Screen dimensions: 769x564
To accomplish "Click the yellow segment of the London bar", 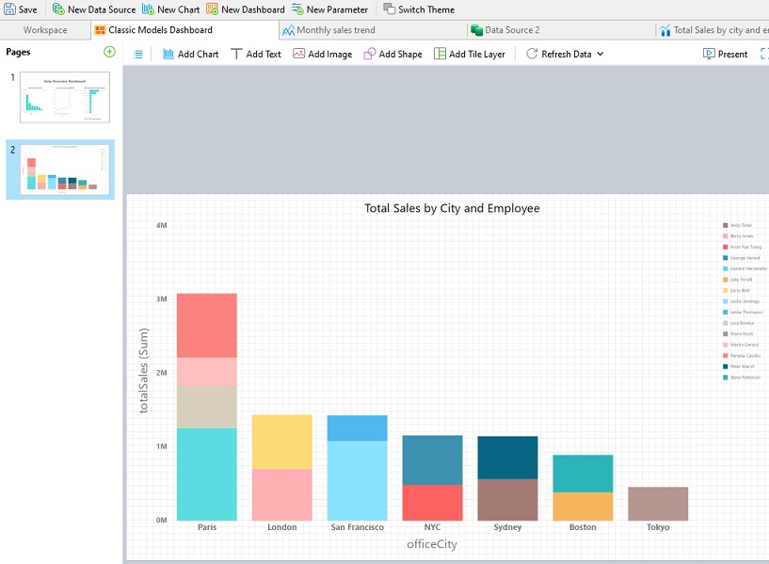I will click(x=282, y=442).
